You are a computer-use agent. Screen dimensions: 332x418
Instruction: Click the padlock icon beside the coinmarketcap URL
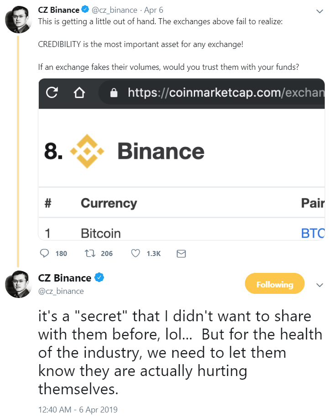pyautogui.click(x=114, y=93)
